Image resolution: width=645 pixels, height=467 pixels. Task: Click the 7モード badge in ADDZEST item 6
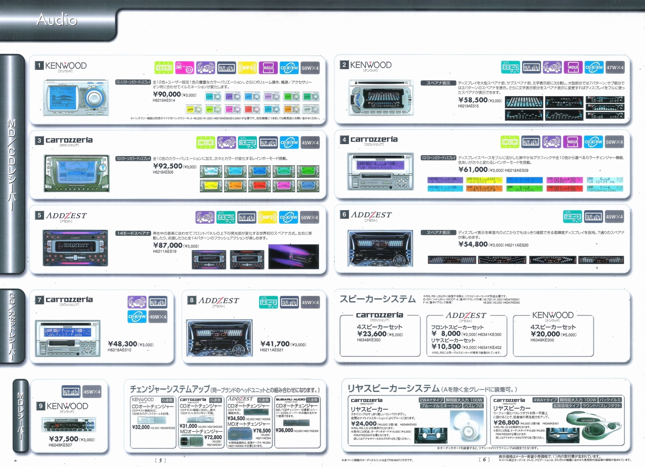[x=572, y=217]
